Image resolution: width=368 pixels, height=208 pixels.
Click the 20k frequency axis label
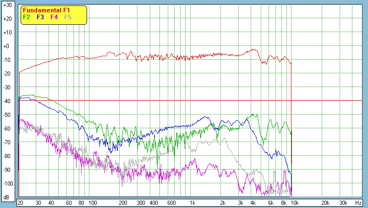click(x=325, y=203)
